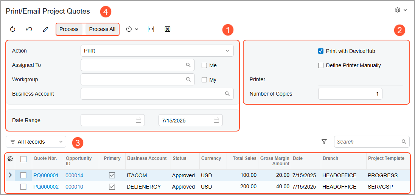The width and height of the screenshot is (415, 195).
Task: Click the Undo icon in toolbar
Action: 29,29
